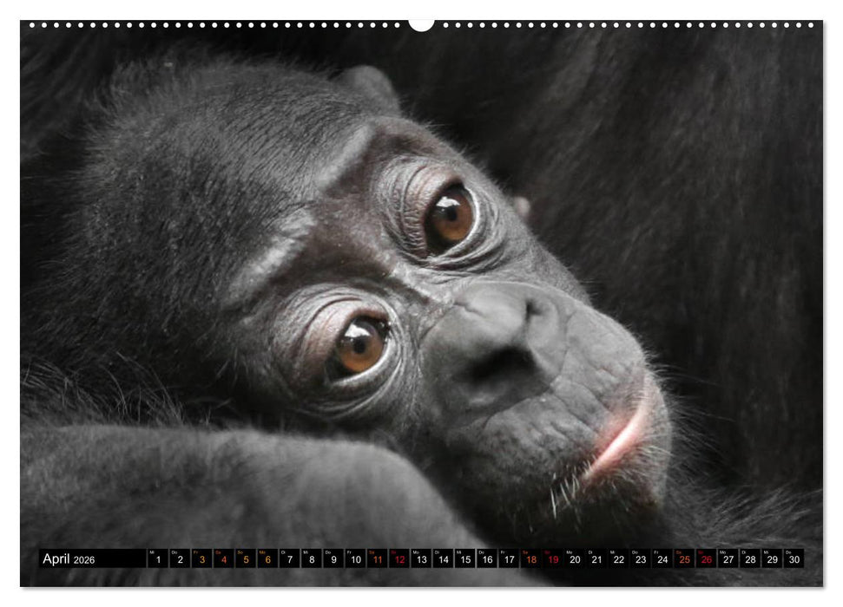This screenshot has height=607, width=843.
Task: Click Friday April 24 in strip
Action: 662,559
